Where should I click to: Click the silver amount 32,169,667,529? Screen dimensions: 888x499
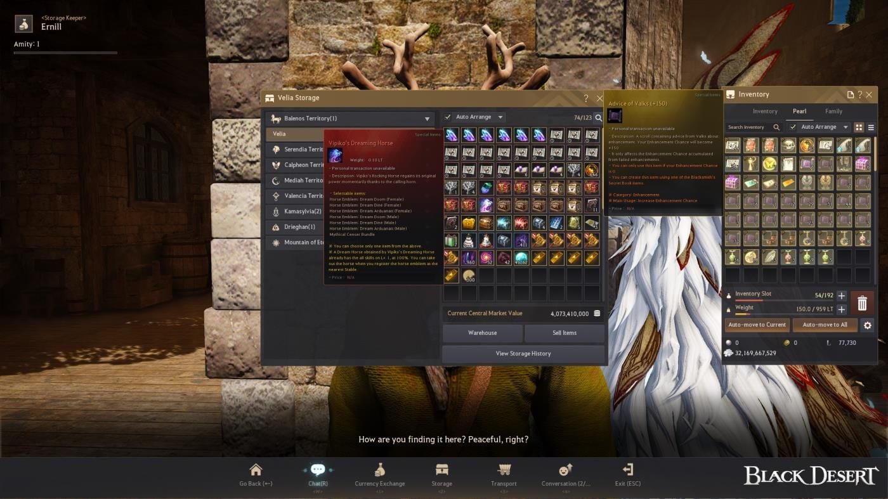(x=755, y=353)
